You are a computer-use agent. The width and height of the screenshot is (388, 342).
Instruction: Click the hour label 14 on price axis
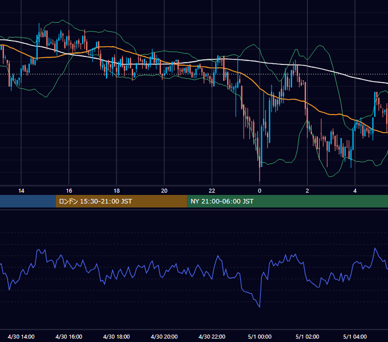point(21,191)
